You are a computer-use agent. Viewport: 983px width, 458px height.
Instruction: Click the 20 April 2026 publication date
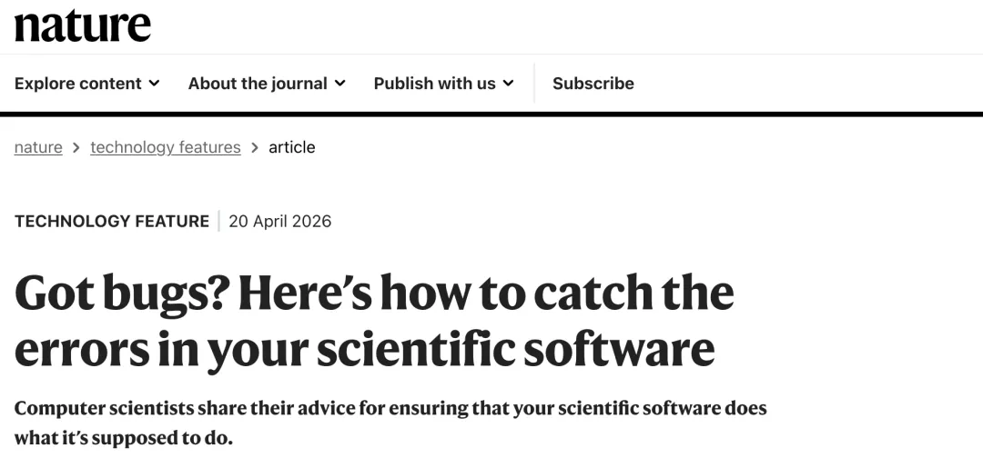pos(279,221)
